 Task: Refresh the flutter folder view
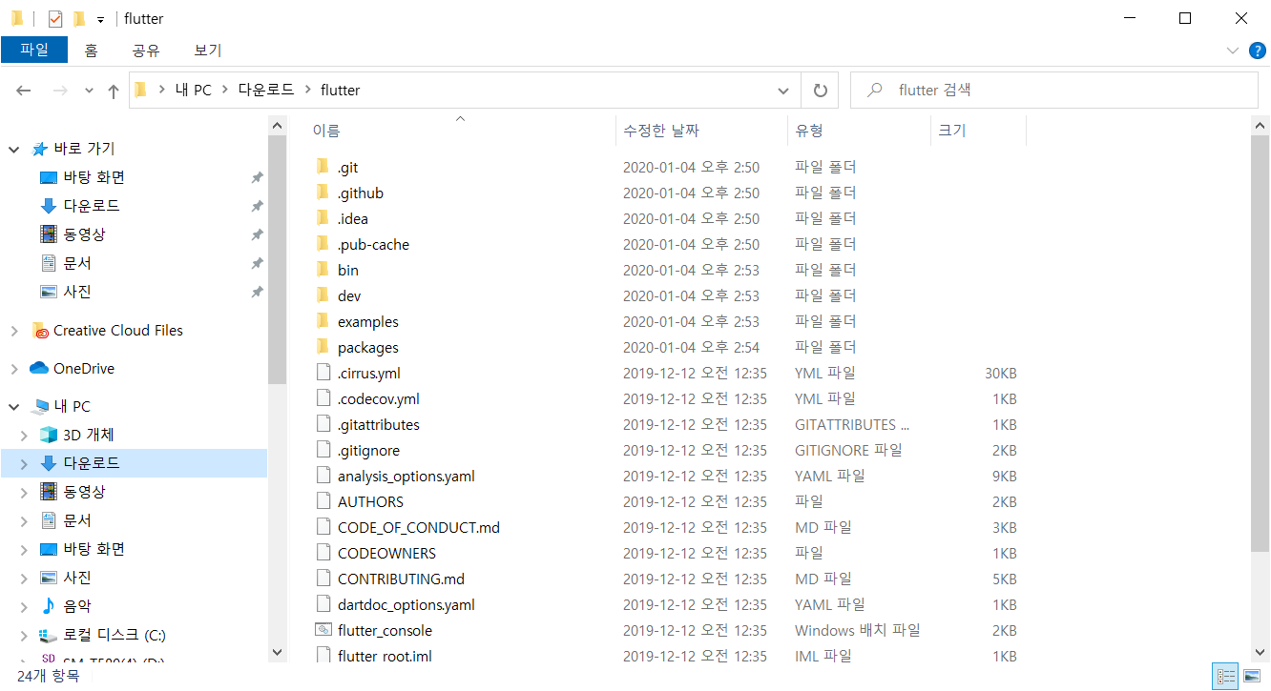pos(820,91)
